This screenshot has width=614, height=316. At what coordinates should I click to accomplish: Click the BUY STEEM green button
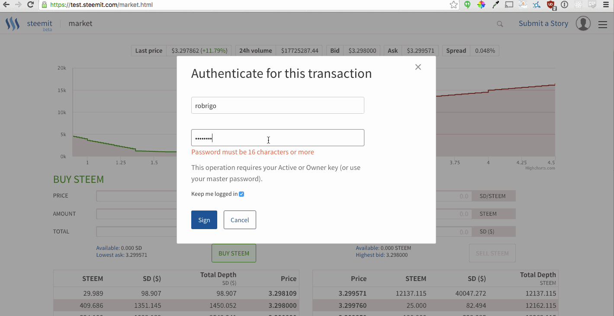pyautogui.click(x=234, y=253)
